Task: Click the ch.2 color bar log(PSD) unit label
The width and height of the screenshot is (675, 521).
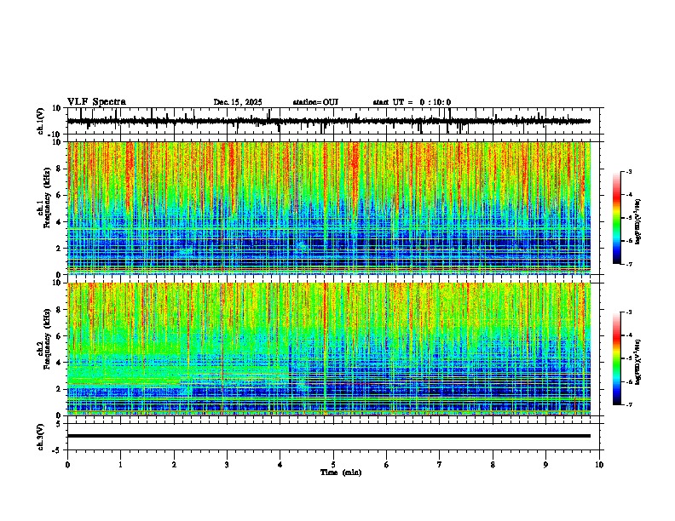Action: [638, 363]
